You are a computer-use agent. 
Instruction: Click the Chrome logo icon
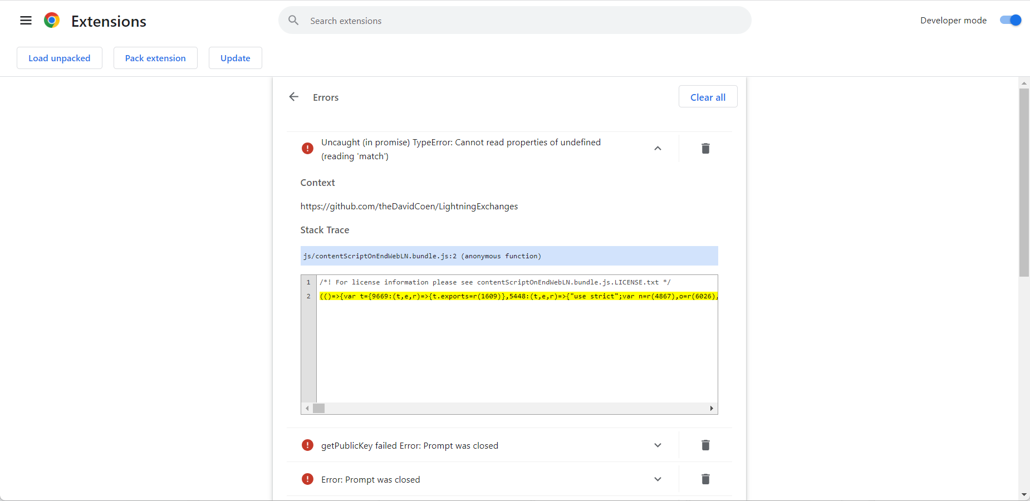pyautogui.click(x=52, y=21)
